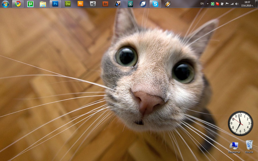Image resolution: width=258 pixels, height=161 pixels.
Task: Open the photo viewer taskbar icon
Action: click(x=118, y=4)
